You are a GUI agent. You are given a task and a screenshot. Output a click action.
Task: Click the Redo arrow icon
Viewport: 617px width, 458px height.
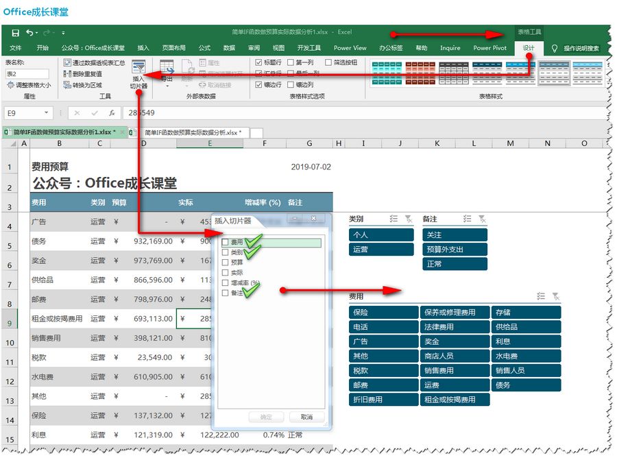(x=47, y=33)
